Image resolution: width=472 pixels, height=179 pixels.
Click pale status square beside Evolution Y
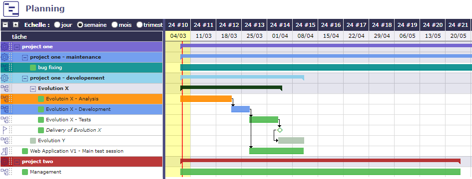click(x=33, y=141)
